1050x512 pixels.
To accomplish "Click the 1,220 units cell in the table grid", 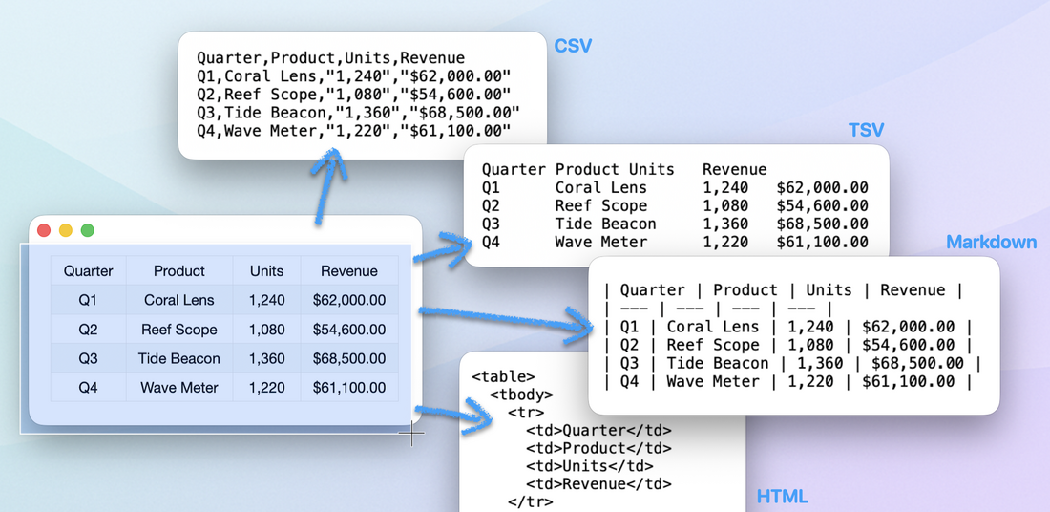I will [266, 388].
